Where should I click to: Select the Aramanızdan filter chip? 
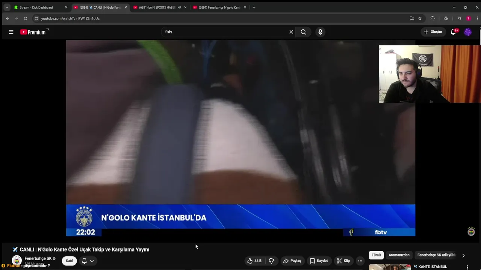coord(399,255)
